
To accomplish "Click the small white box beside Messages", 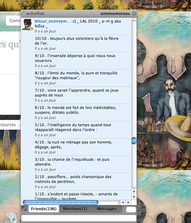I will 131,210.
